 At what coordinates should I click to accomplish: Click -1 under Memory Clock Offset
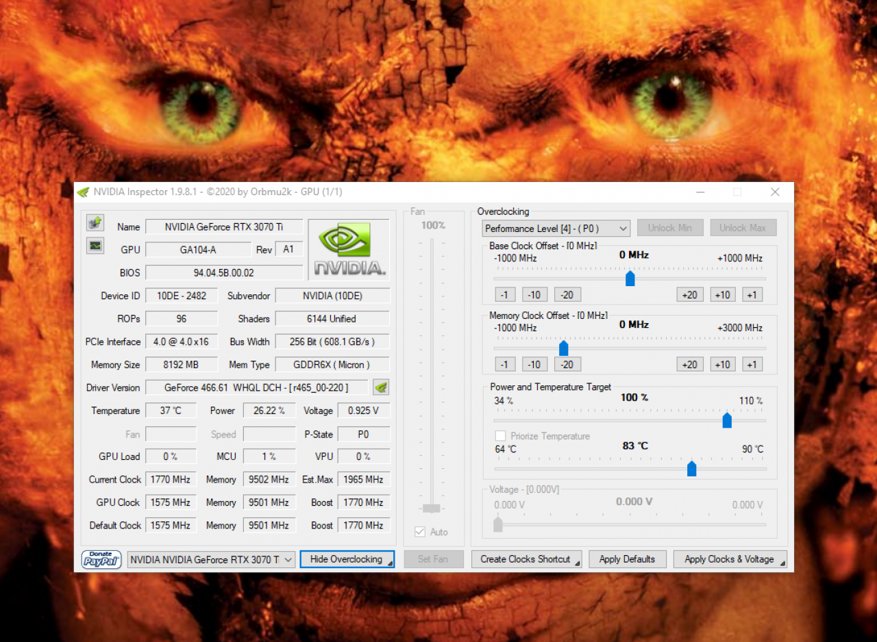(505, 364)
